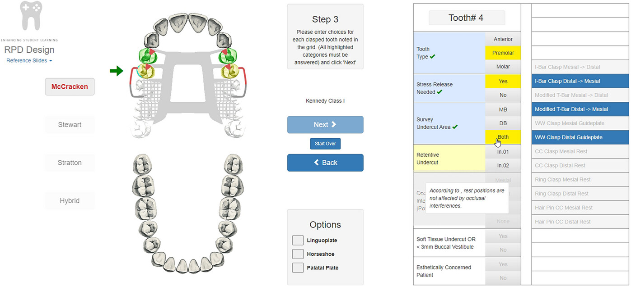Check the Horseshoe option
This screenshot has width=631, height=286.
tap(298, 254)
